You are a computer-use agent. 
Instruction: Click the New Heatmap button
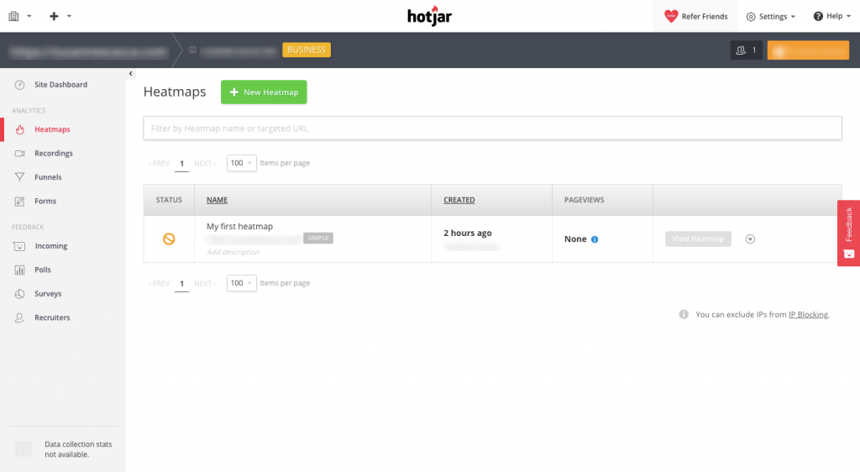point(264,92)
